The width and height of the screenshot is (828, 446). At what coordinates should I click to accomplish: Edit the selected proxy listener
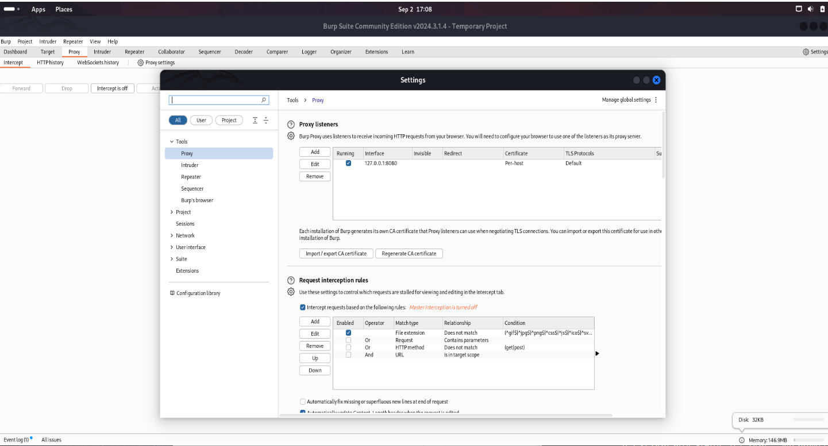point(315,164)
